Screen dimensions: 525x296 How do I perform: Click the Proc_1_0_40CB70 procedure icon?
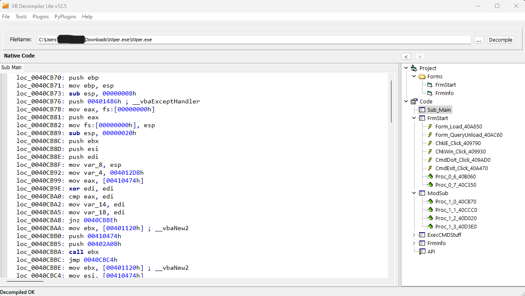(430, 202)
